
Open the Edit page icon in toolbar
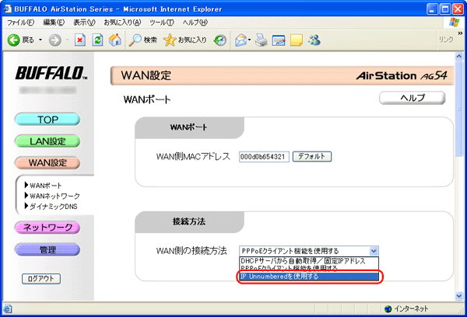279,40
